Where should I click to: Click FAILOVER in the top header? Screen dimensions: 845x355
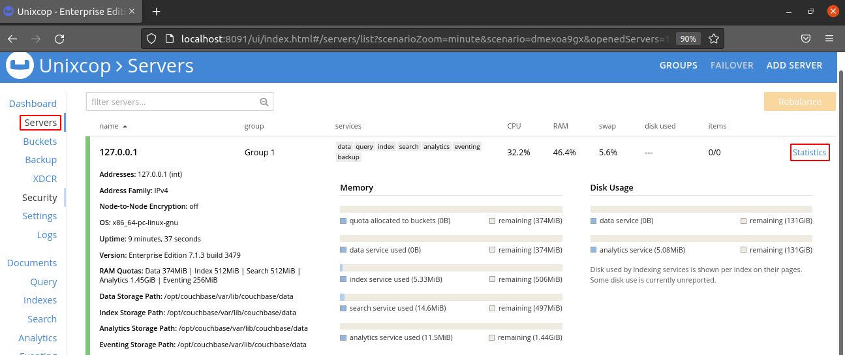(x=732, y=65)
